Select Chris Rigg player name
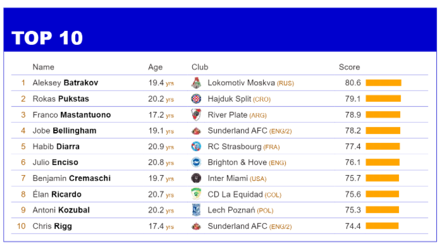 52,226
